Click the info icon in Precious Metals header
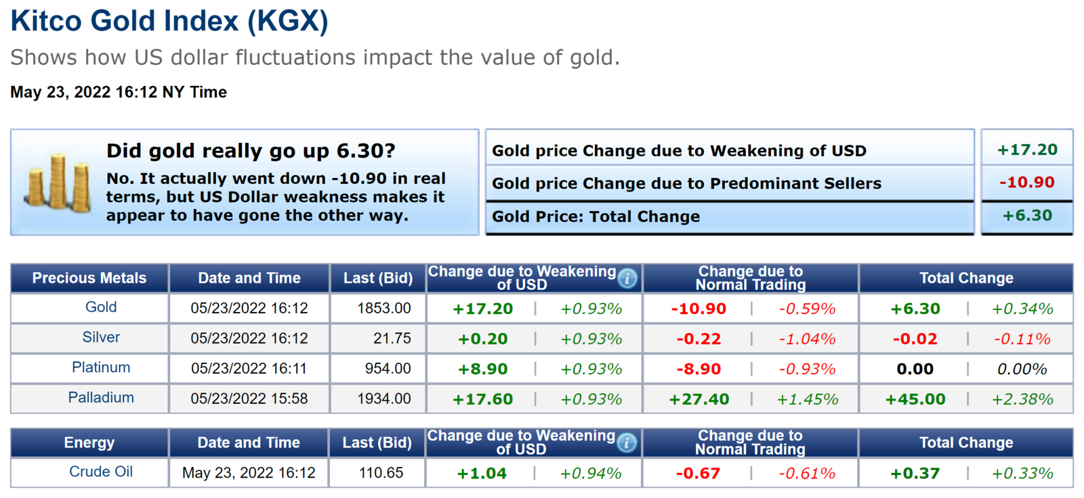 [x=627, y=278]
